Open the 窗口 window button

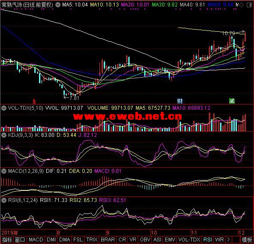[20, 240]
